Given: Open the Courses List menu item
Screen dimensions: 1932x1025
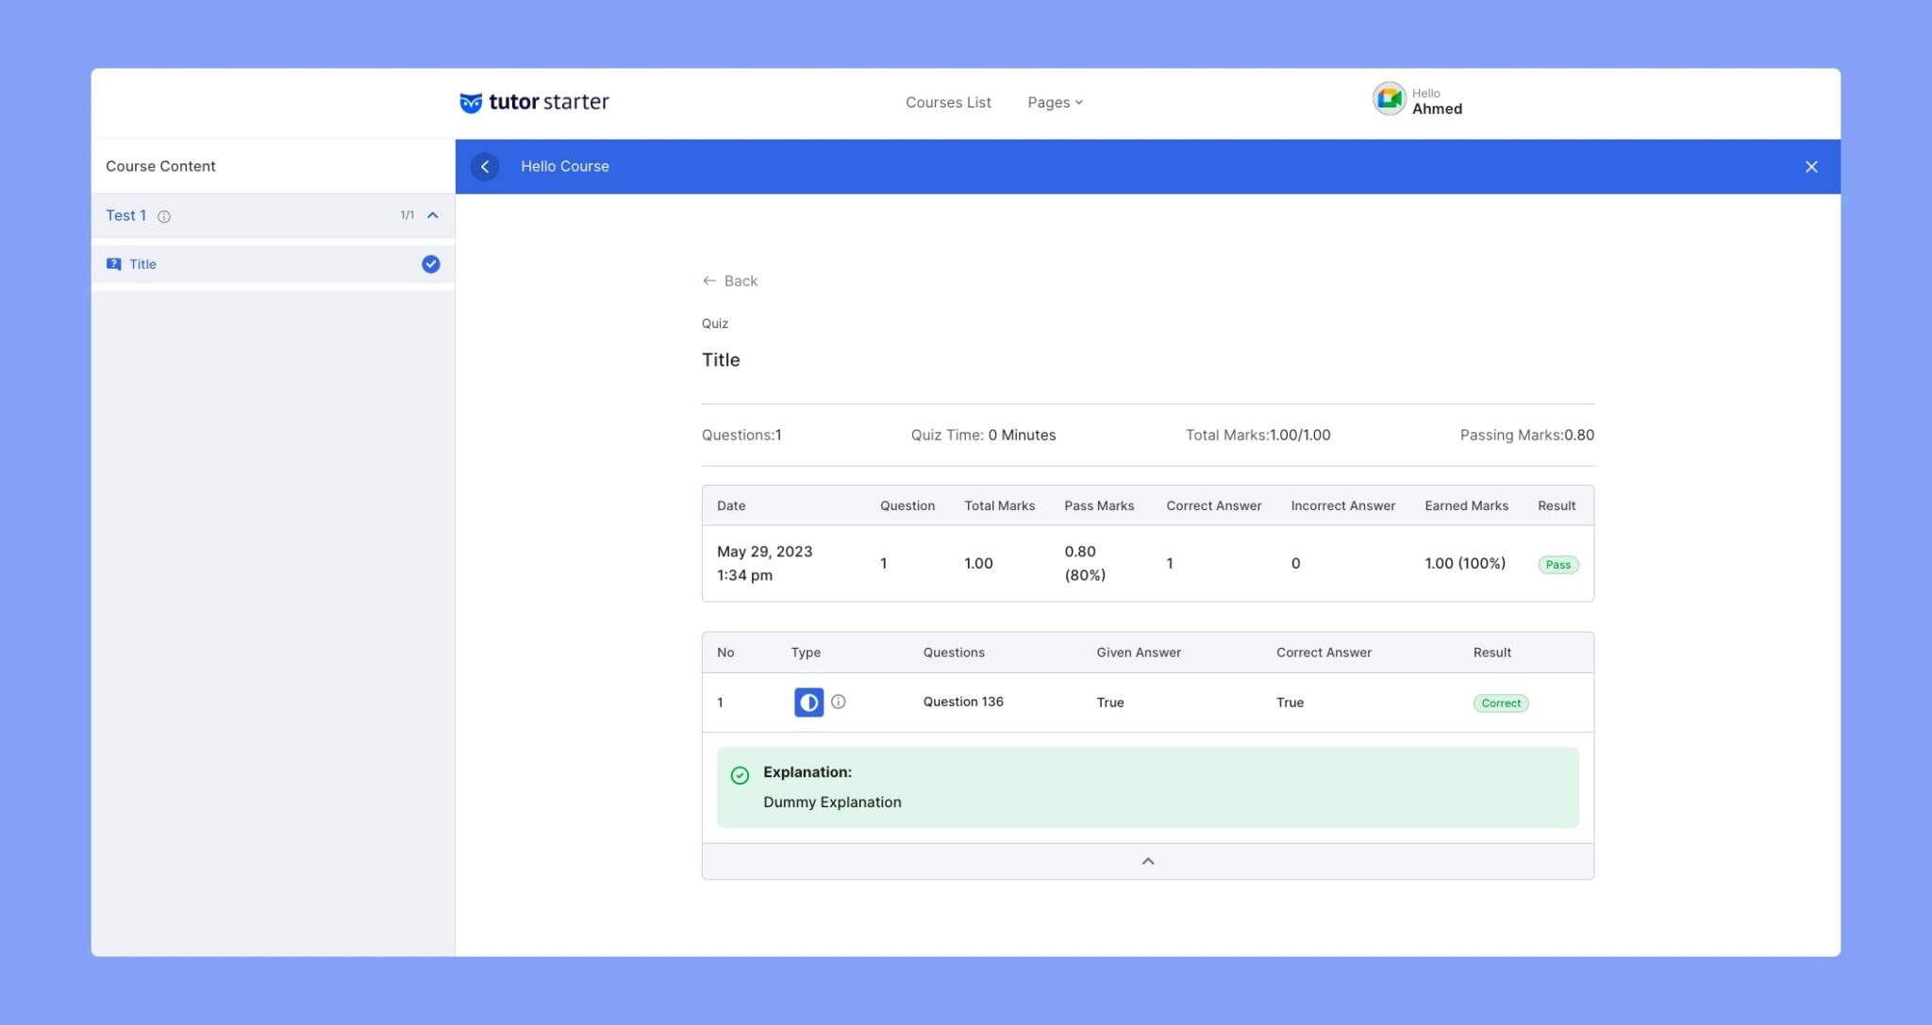Looking at the screenshot, I should (x=948, y=102).
